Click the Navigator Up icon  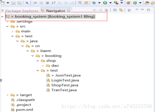click(x=106, y=10)
